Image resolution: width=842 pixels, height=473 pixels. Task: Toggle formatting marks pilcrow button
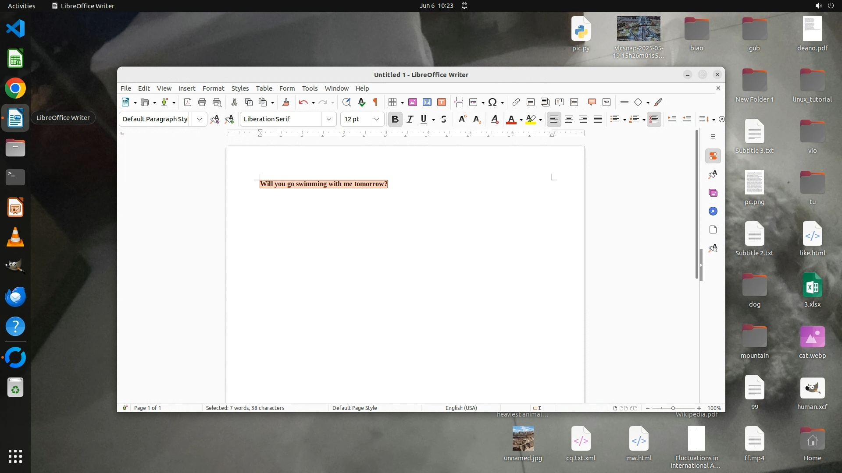375,102
